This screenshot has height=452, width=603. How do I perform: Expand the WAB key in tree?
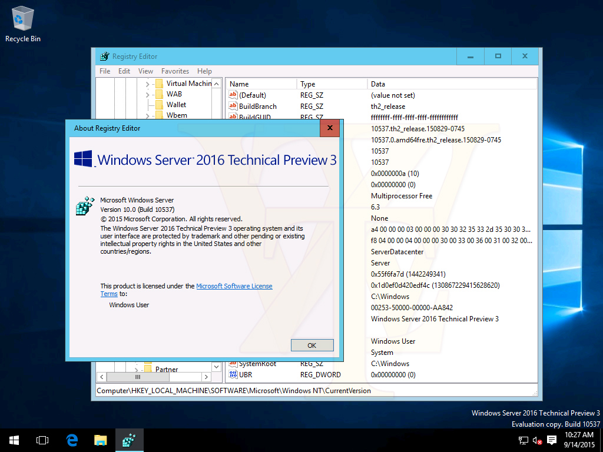pos(147,94)
